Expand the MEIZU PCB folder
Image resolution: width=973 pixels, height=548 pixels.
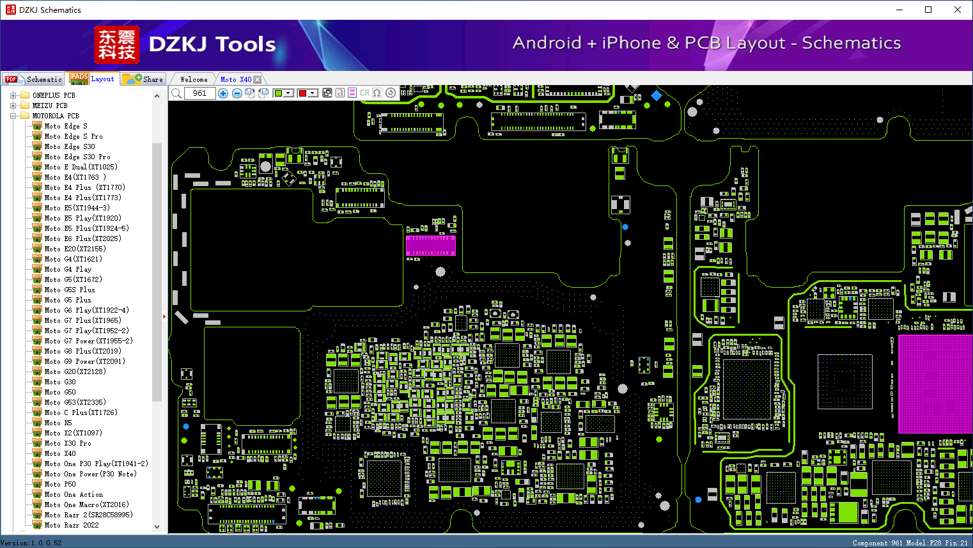13,106
